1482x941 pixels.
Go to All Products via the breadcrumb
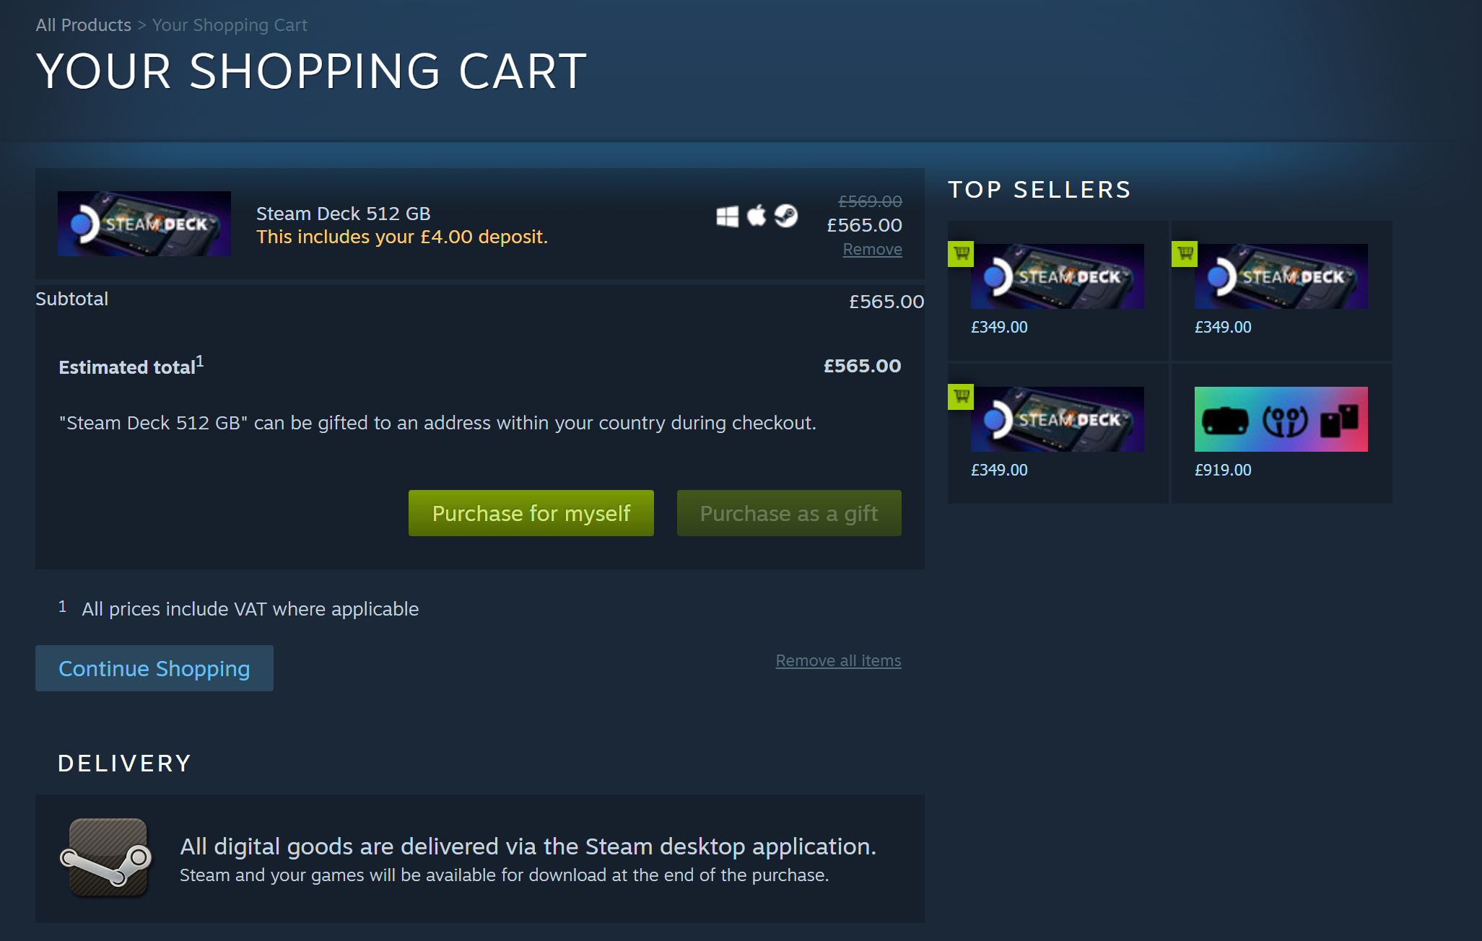[84, 25]
